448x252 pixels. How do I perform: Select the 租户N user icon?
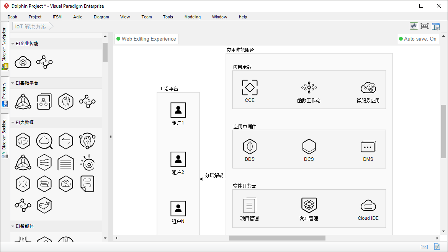pos(178,208)
